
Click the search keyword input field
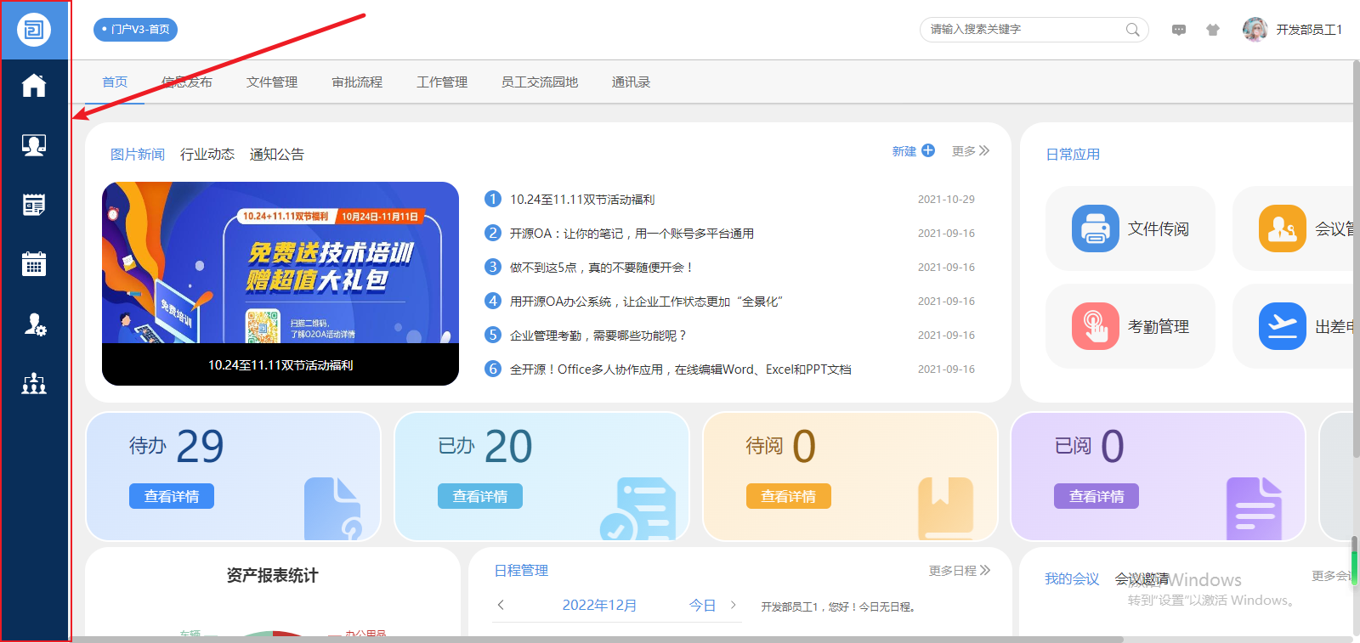pos(1020,30)
